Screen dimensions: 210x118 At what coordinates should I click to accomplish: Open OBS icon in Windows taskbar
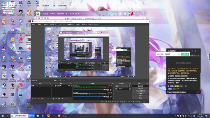65,116
